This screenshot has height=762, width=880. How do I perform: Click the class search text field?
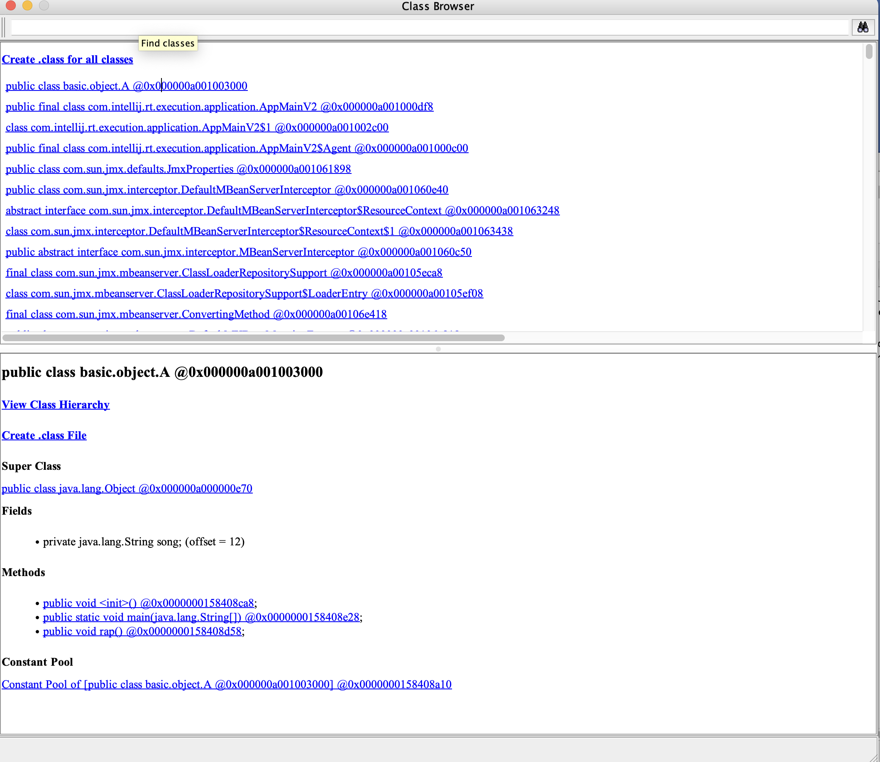click(429, 28)
